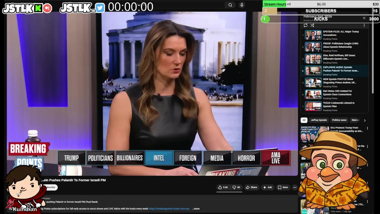Viewport: 380px width, 214px height.
Task: Open thumbnail for Bari Weiss CBS Hotbed
Action: [313, 94]
